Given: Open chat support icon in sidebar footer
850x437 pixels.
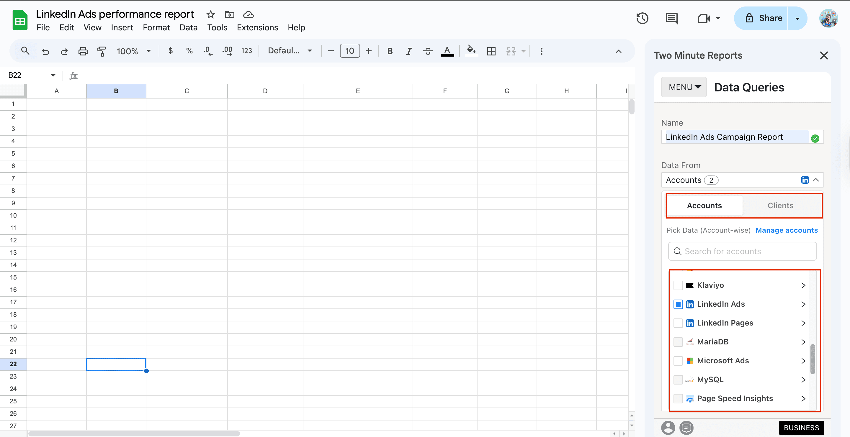Looking at the screenshot, I should [x=687, y=428].
